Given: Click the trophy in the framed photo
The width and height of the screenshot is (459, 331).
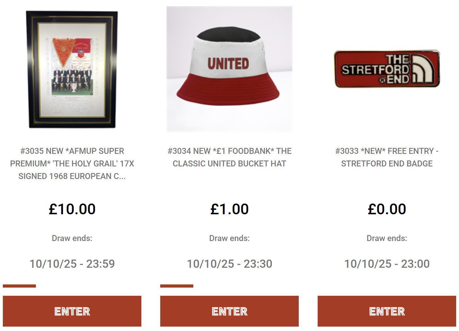Looking at the screenshot, I should 73,87.
